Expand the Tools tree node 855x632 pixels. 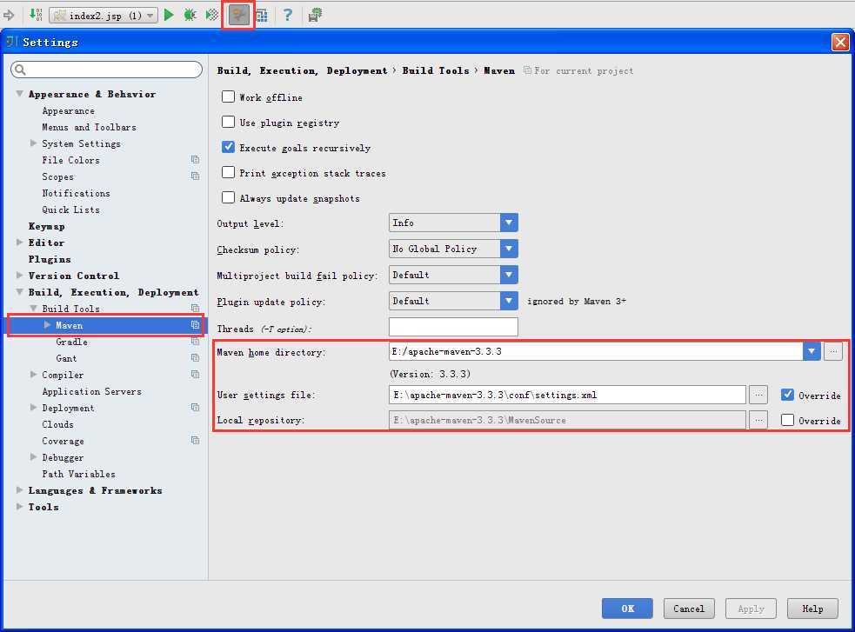[x=20, y=506]
